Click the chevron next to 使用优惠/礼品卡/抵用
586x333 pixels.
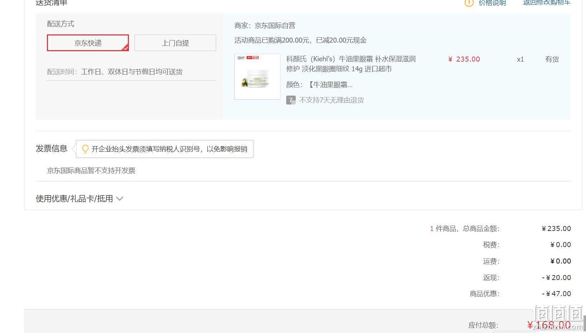click(120, 199)
